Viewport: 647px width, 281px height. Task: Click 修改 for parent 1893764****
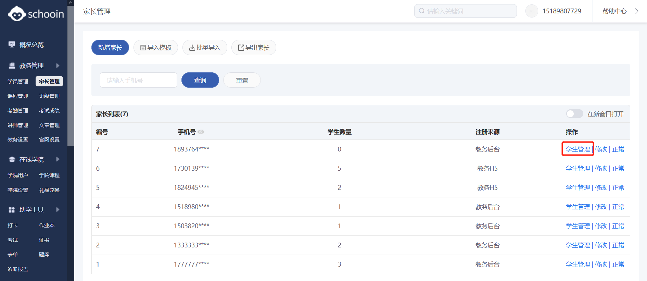[601, 149]
